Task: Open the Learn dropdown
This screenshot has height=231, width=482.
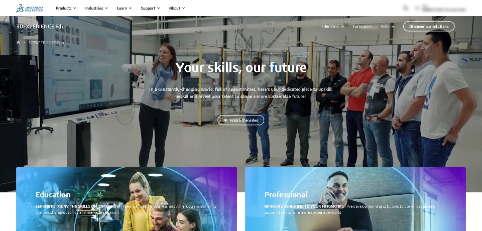Action: tap(124, 9)
